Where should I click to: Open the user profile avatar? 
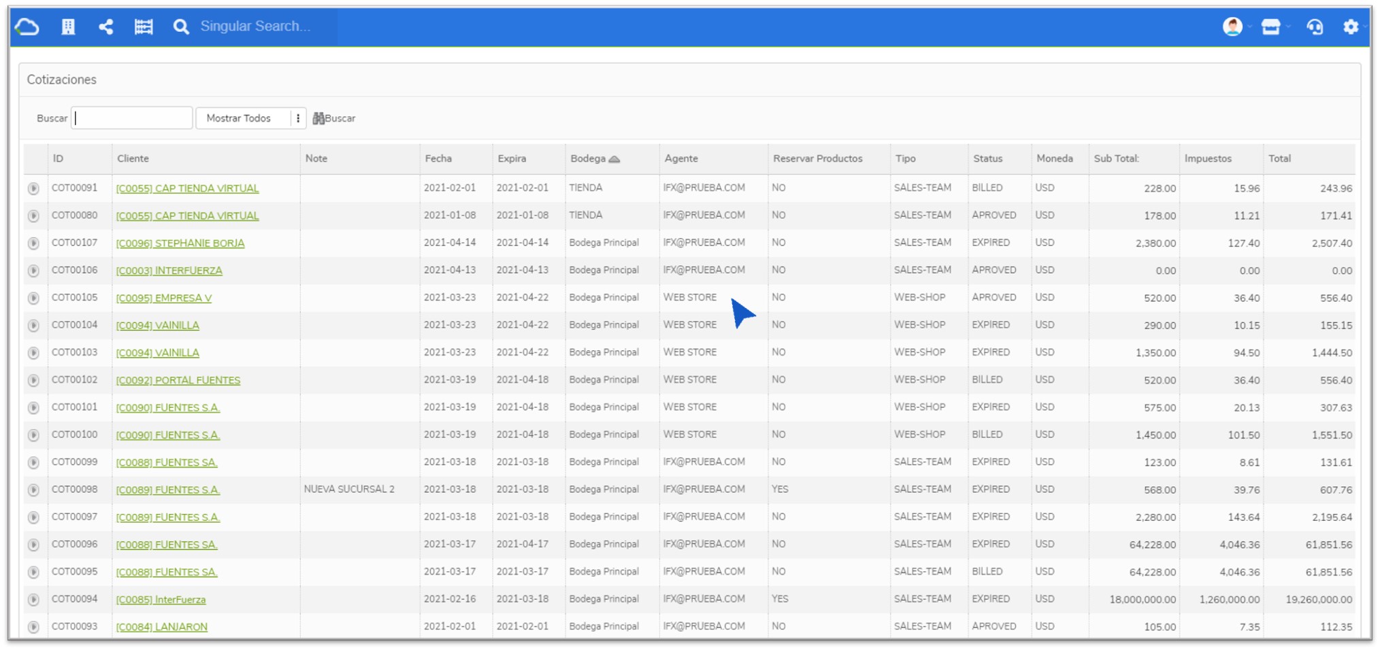[1232, 27]
